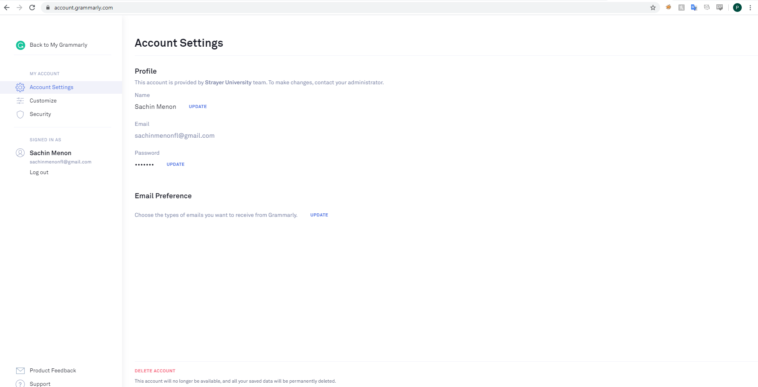Open Product Feedback link

pos(53,370)
